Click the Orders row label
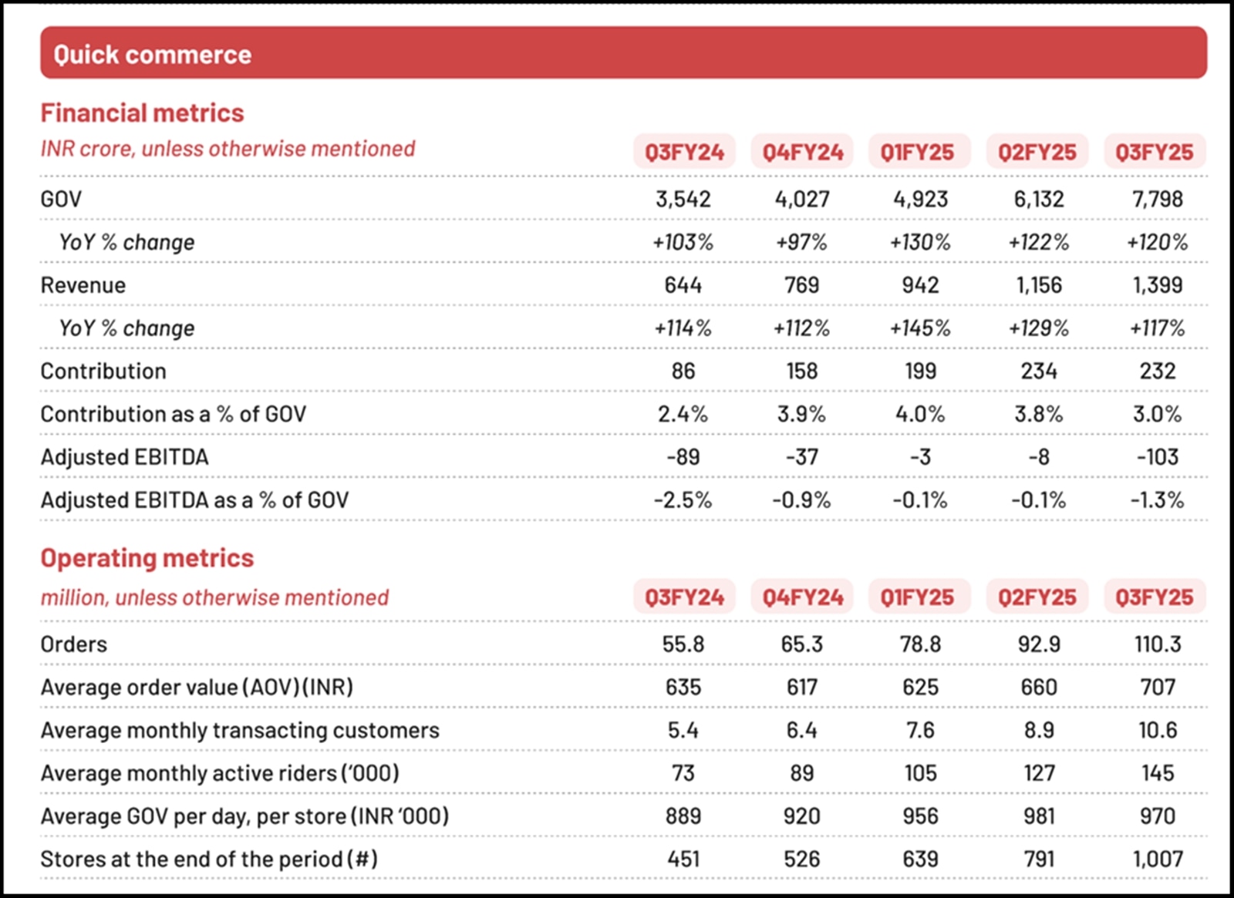The width and height of the screenshot is (1234, 898). pos(74,644)
